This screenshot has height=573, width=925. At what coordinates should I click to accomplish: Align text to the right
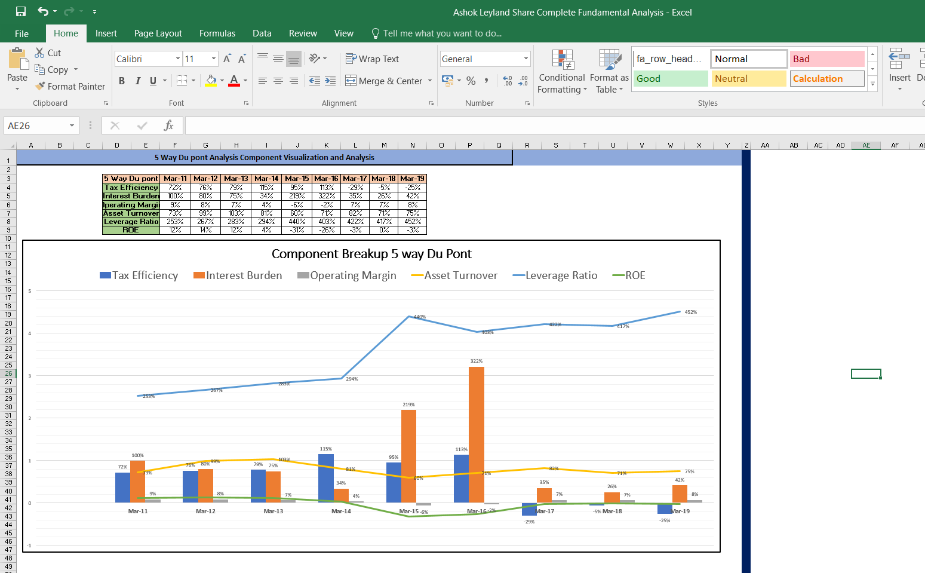tap(294, 81)
